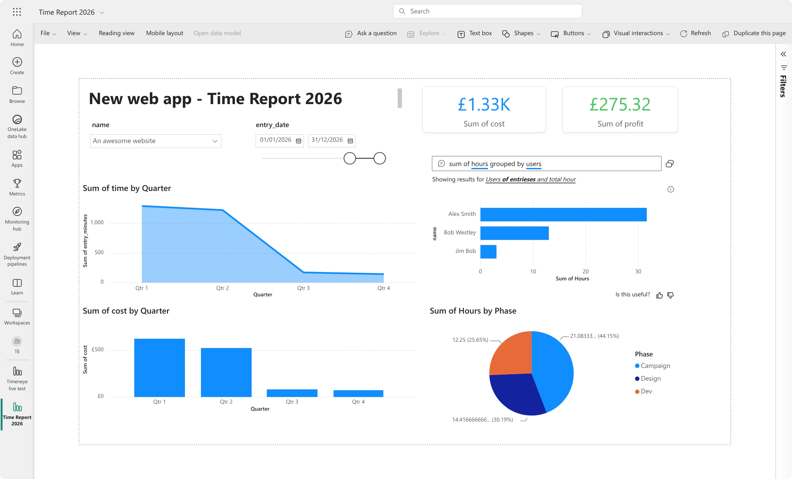Open Shapes dropdown

521,33
